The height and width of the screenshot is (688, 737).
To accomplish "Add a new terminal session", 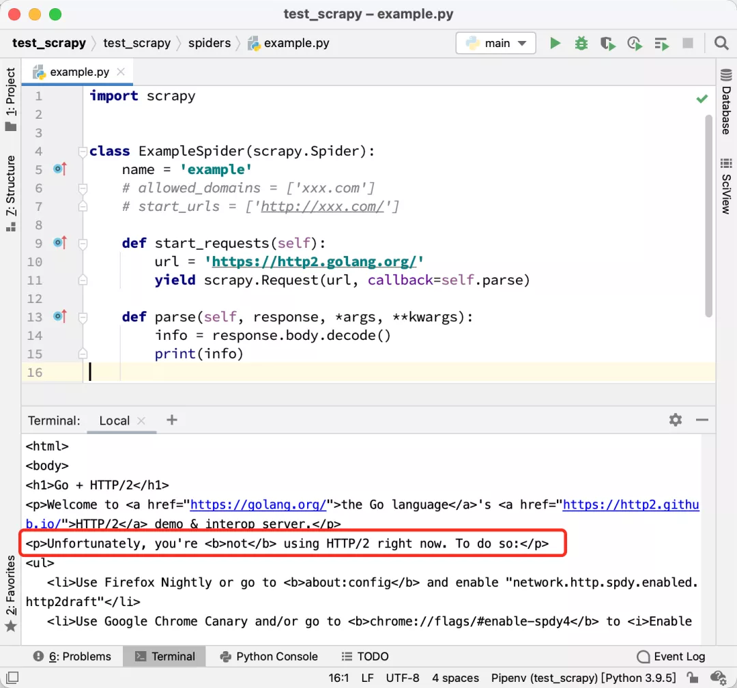I will (x=171, y=420).
